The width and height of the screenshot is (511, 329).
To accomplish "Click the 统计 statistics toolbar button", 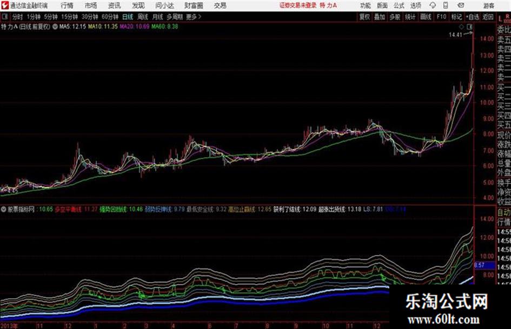I will pyautogui.click(x=410, y=17).
